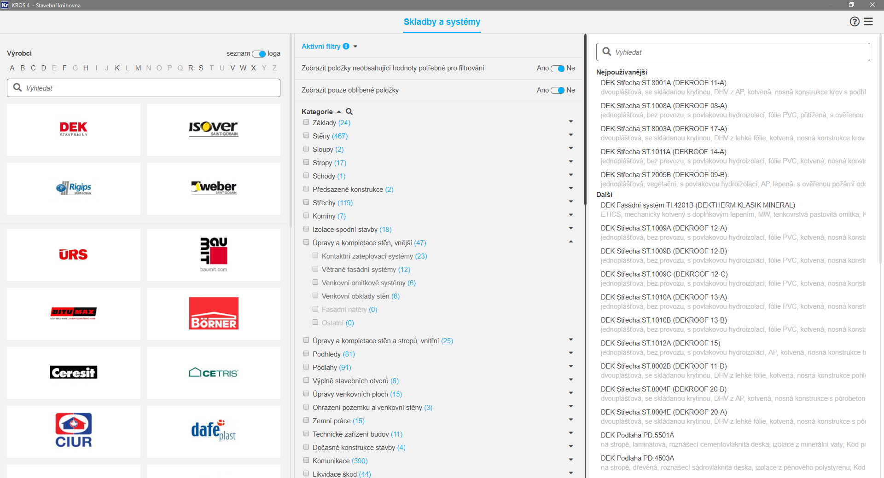Viewport: 884px width, 478px height.
Task: Pick the Baumit manufacturer logo
Action: pos(214,255)
